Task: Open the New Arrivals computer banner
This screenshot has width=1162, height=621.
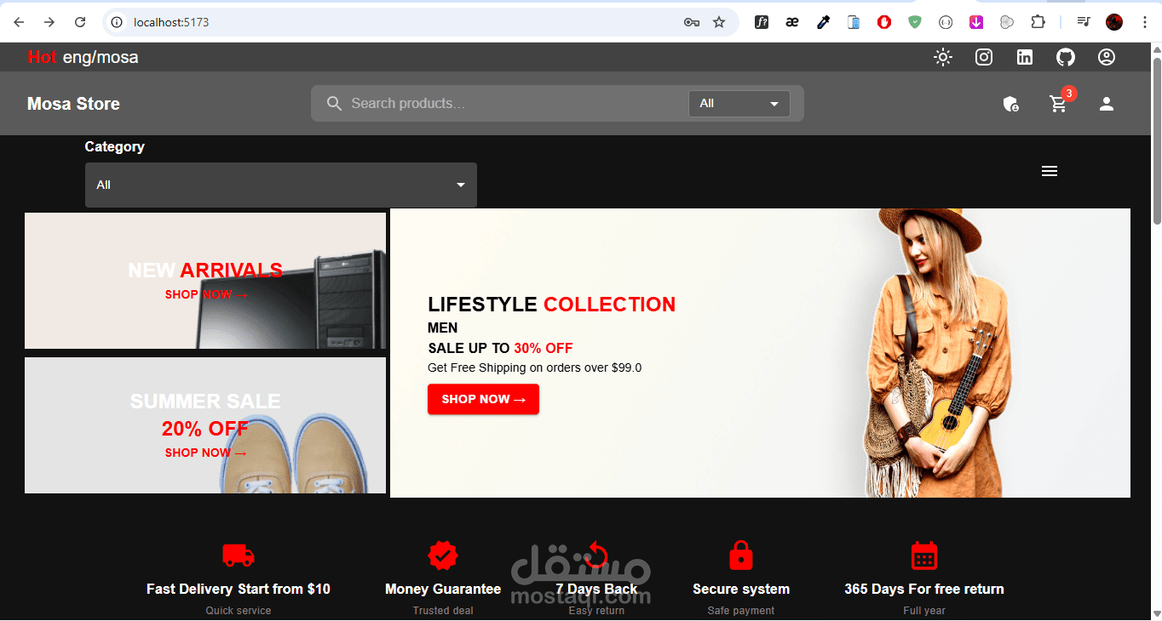Action: 205,281
